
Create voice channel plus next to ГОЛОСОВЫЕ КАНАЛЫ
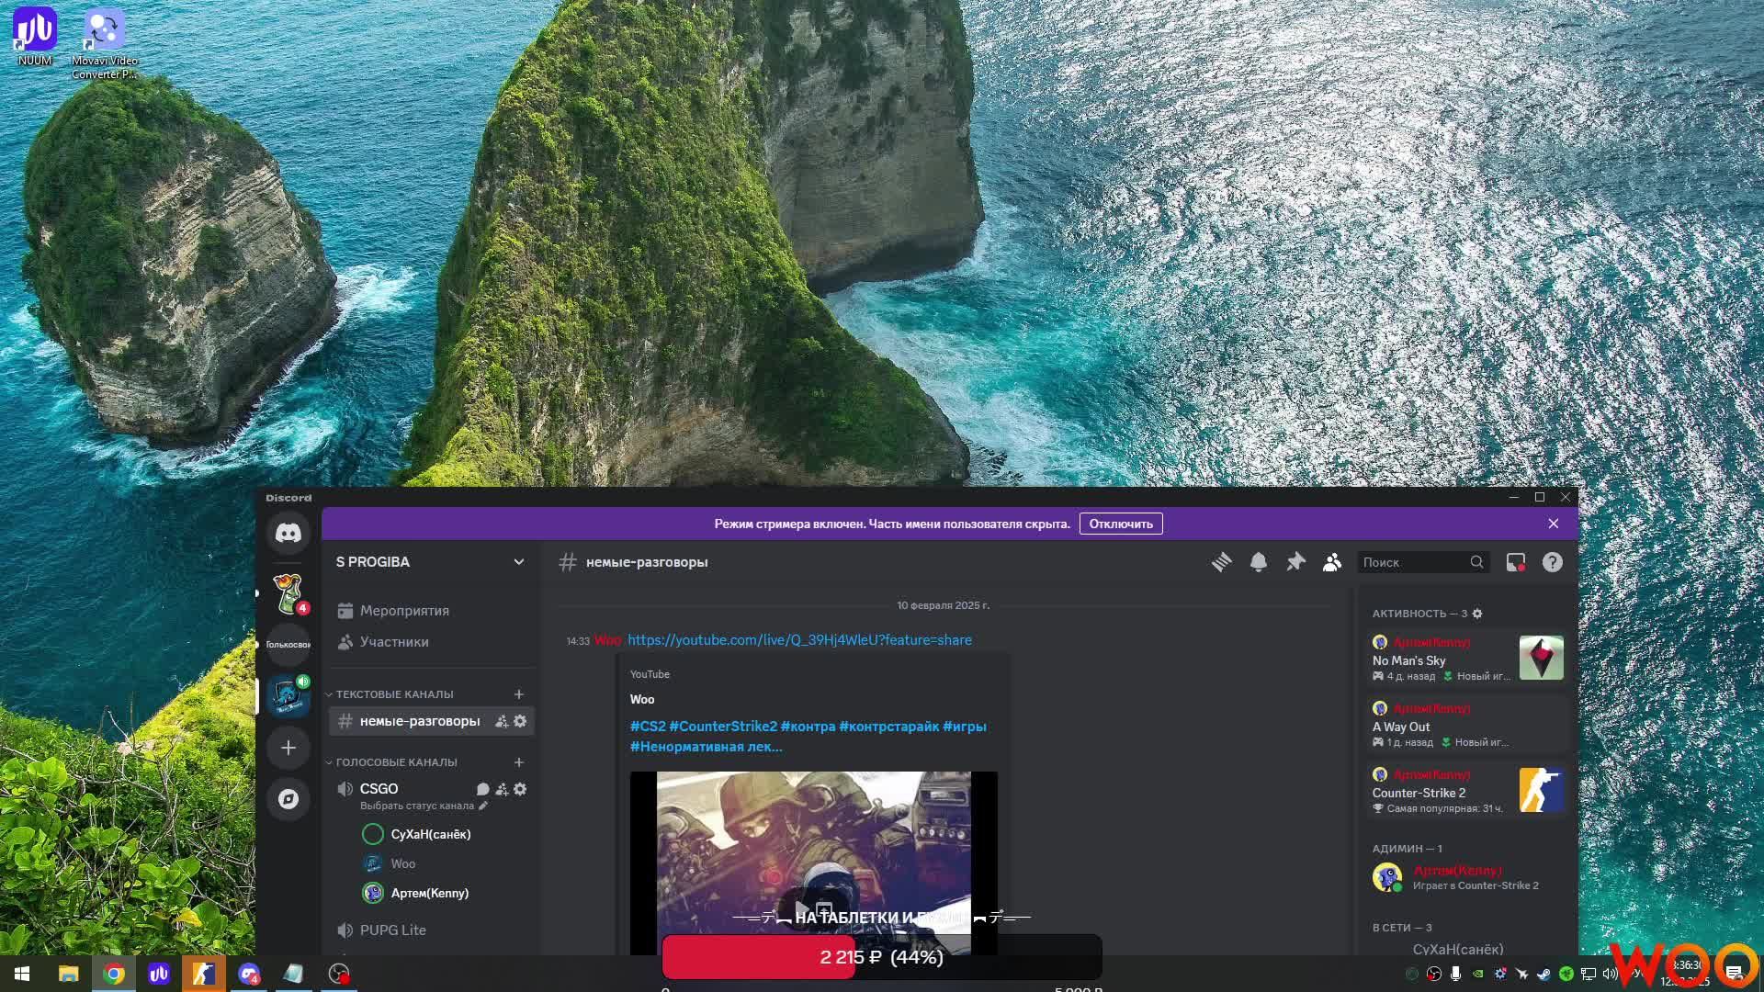[519, 762]
